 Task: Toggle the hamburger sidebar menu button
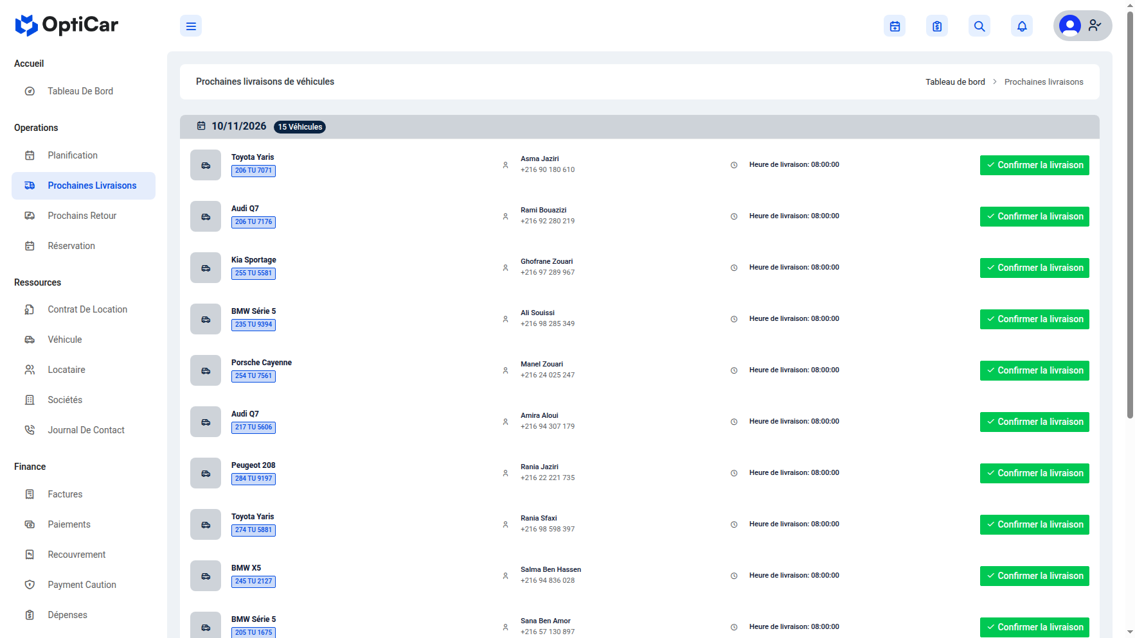click(191, 26)
